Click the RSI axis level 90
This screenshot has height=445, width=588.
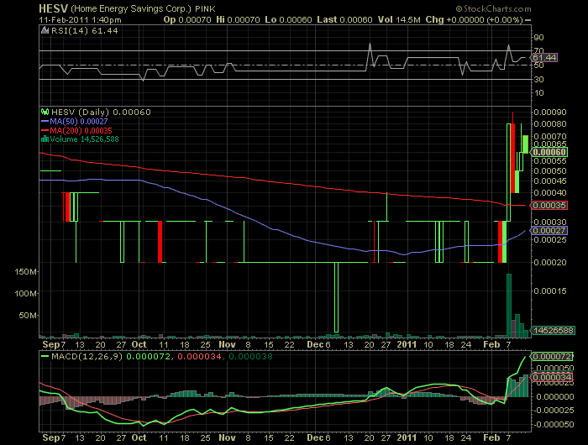point(539,37)
